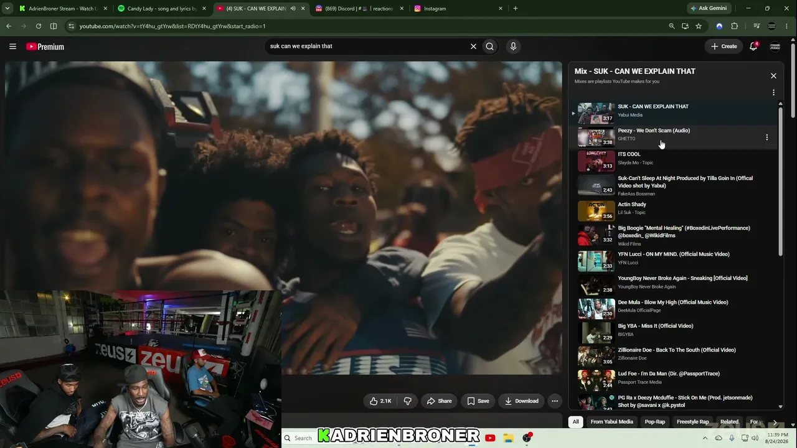797x448 pixels.
Task: Mute the SUK tab audio indicator
Action: click(293, 9)
